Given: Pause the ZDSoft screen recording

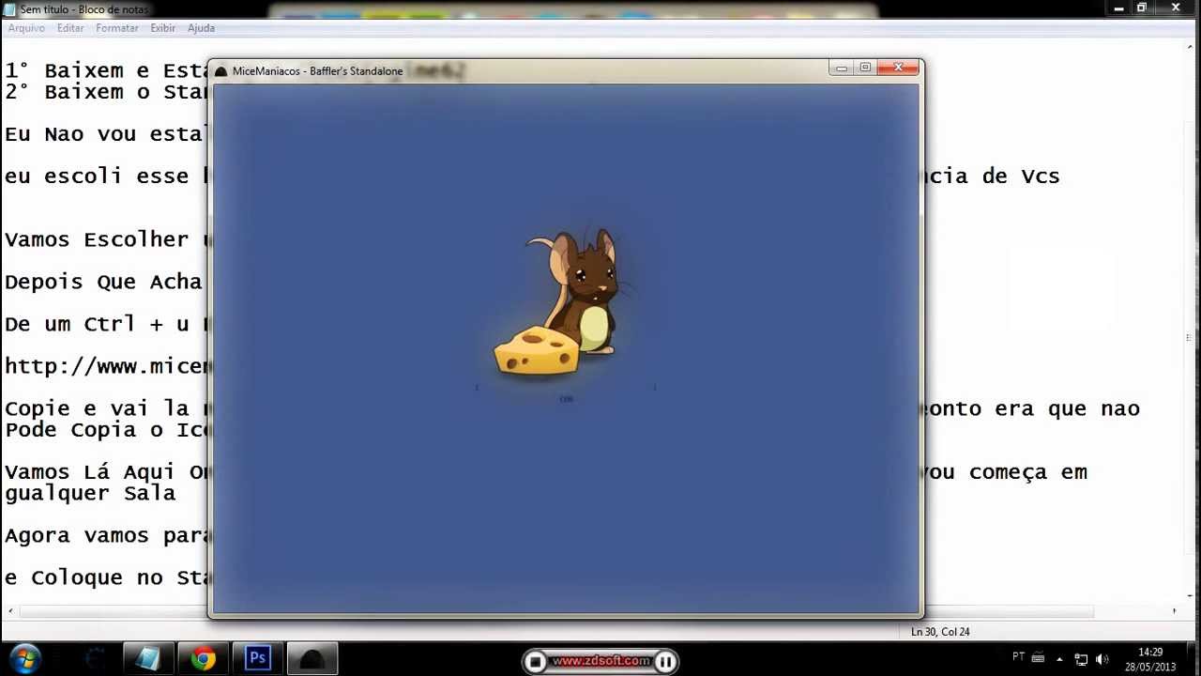Looking at the screenshot, I should (x=665, y=662).
